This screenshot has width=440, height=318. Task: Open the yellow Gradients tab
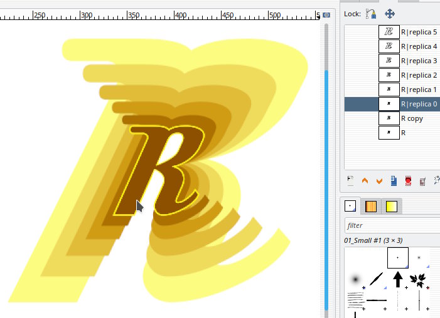click(x=391, y=206)
